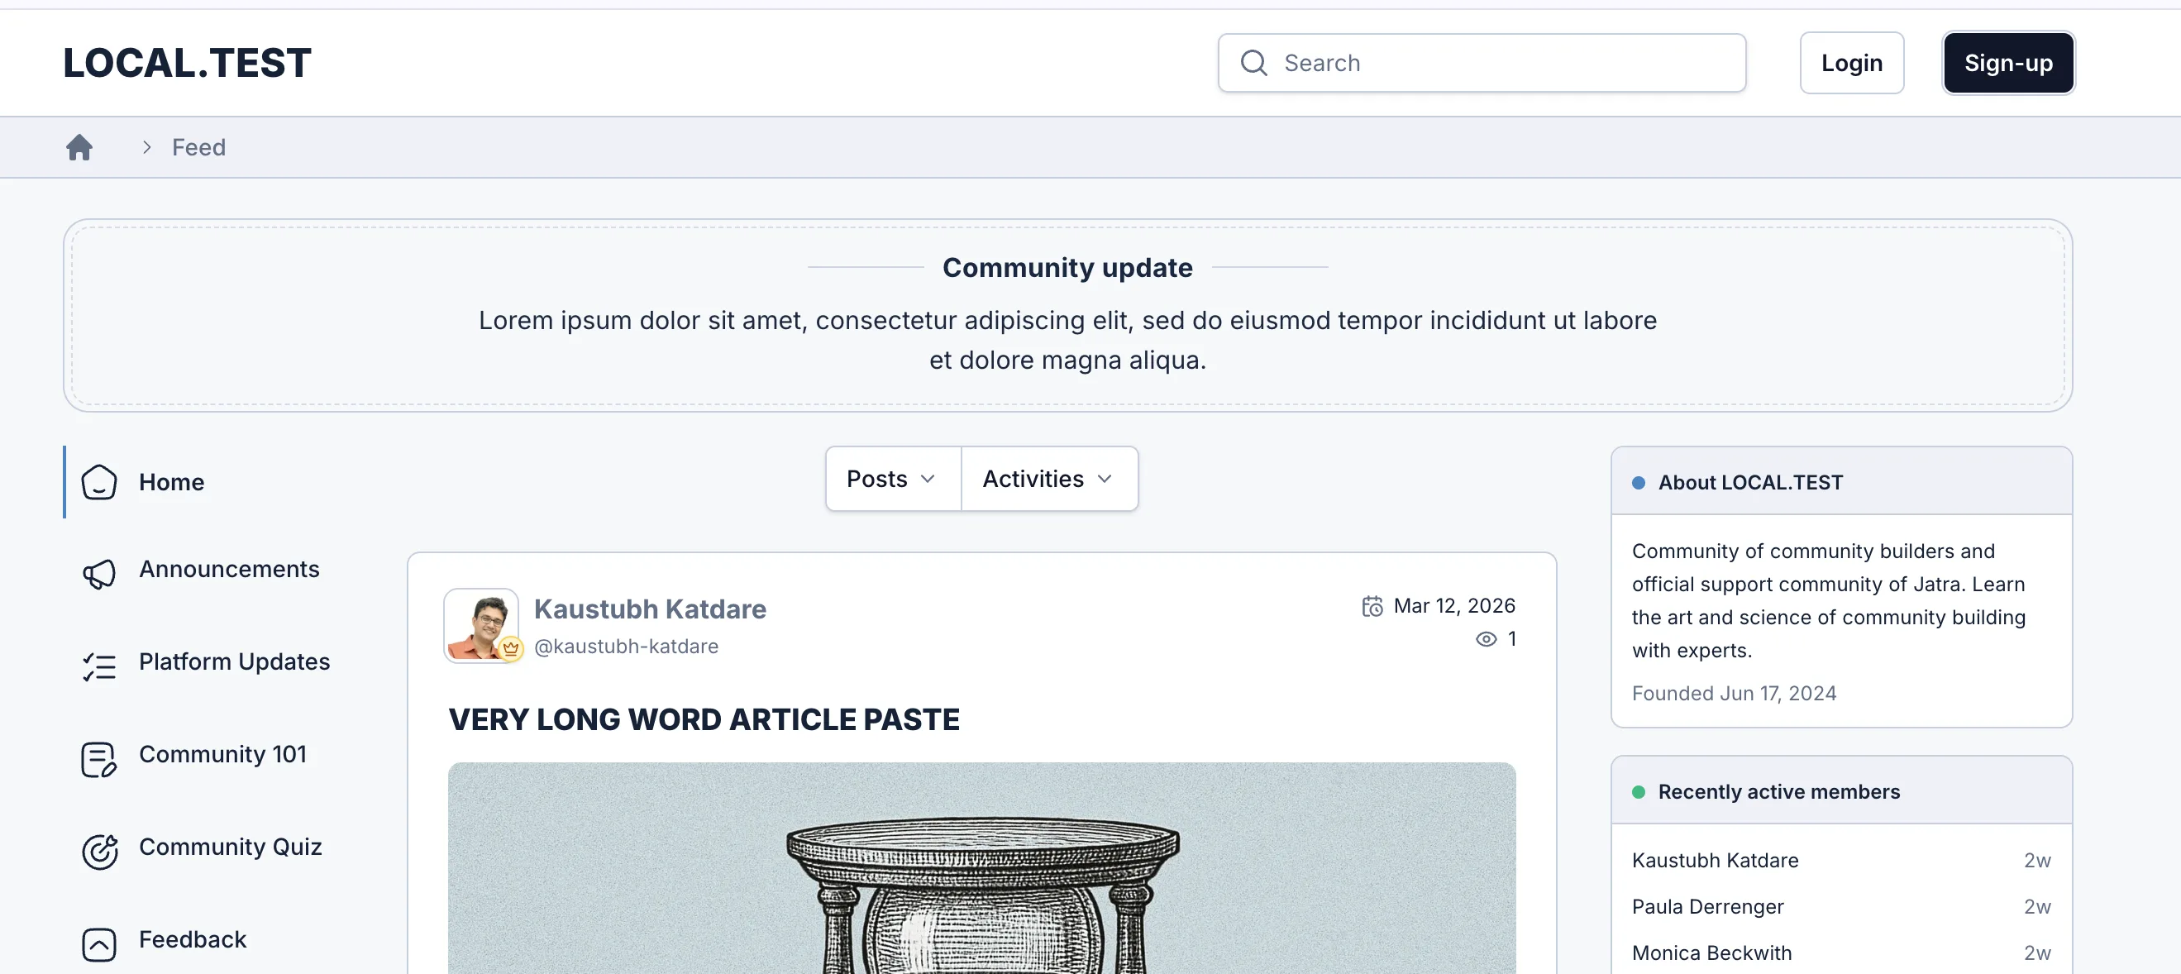Open the Posts dropdown
Image resolution: width=2181 pixels, height=974 pixels.
(891, 479)
